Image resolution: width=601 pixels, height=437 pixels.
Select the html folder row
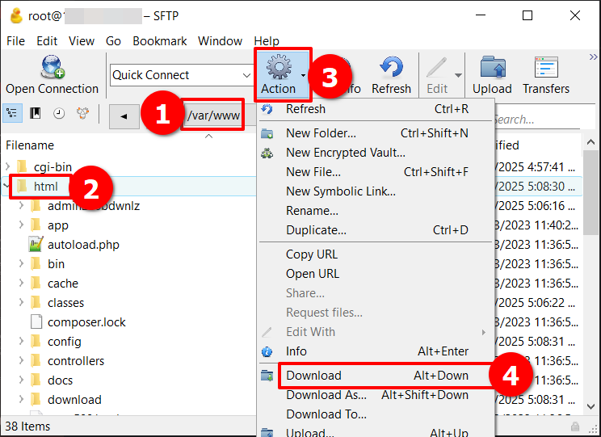pos(128,187)
